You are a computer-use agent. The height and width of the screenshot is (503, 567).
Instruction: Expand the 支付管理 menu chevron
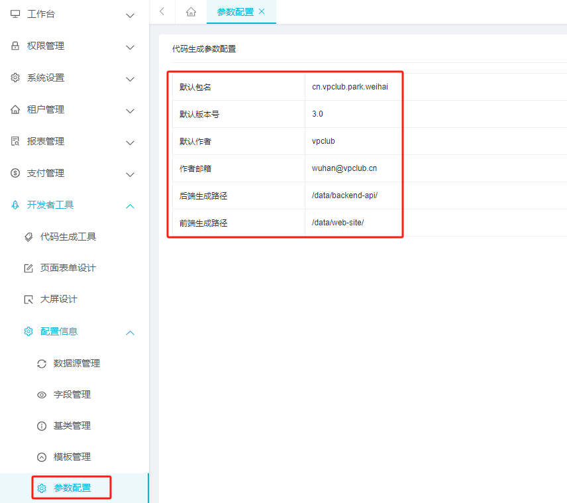[130, 175]
